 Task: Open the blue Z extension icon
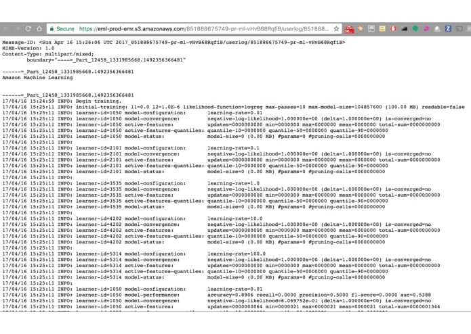pyautogui.click(x=448, y=29)
